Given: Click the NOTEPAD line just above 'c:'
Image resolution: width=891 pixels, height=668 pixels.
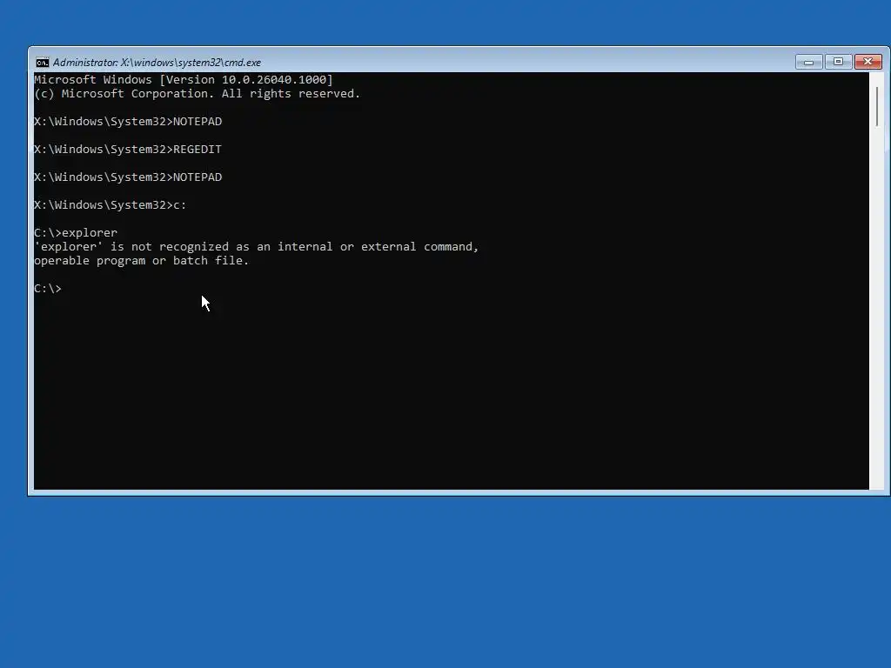Looking at the screenshot, I should (128, 177).
